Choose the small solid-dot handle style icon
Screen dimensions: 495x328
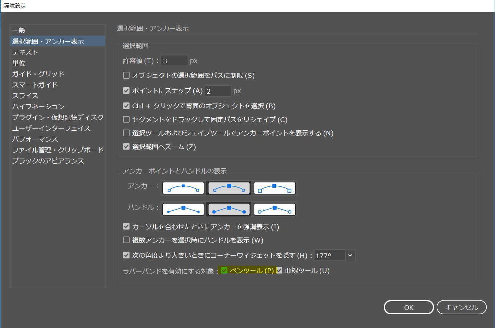click(x=183, y=210)
